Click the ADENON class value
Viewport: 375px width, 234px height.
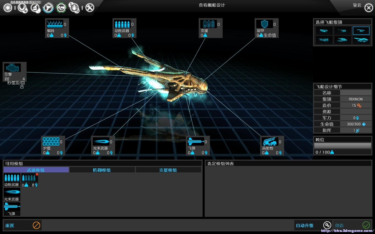pos(355,99)
